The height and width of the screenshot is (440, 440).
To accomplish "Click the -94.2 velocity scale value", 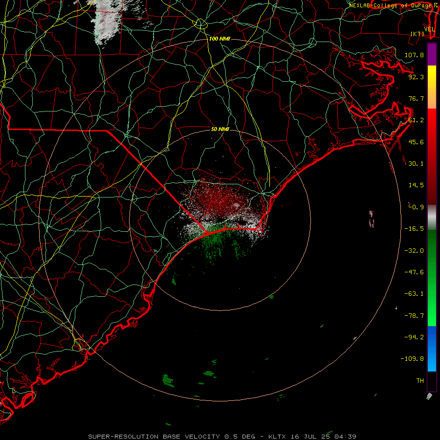I will (x=414, y=337).
